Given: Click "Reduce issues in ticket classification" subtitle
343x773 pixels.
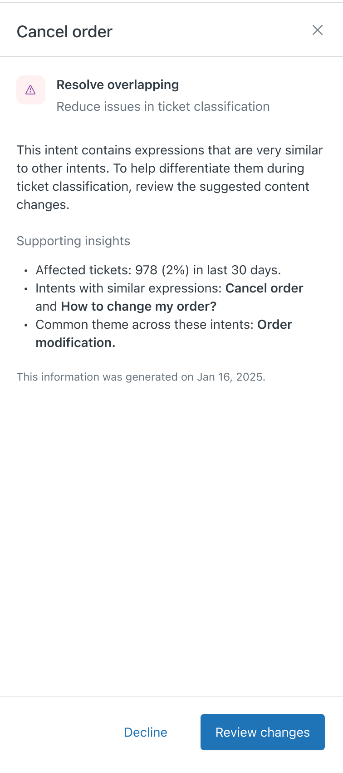Looking at the screenshot, I should [x=163, y=107].
